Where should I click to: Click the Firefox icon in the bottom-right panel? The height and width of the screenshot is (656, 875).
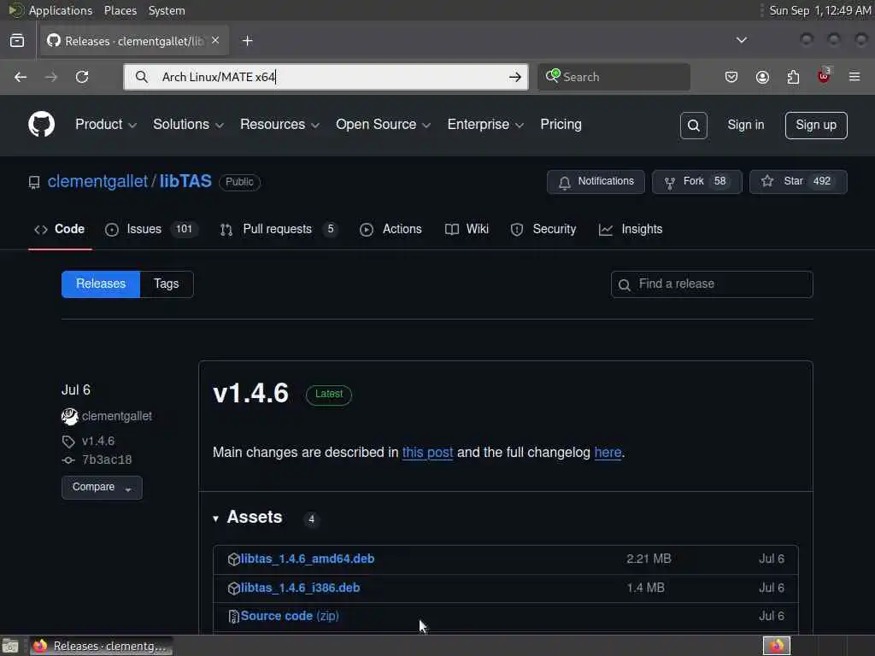coord(777,646)
